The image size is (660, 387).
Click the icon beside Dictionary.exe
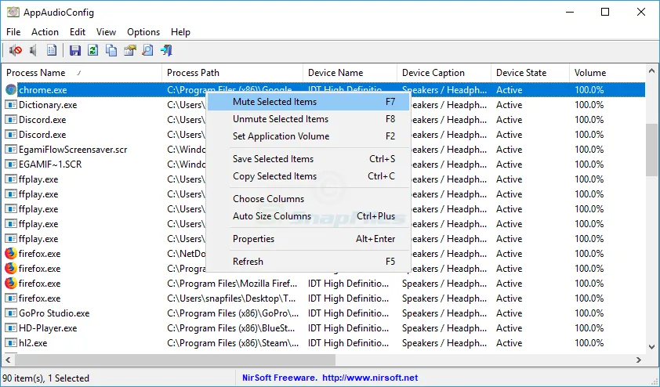pyautogui.click(x=11, y=105)
